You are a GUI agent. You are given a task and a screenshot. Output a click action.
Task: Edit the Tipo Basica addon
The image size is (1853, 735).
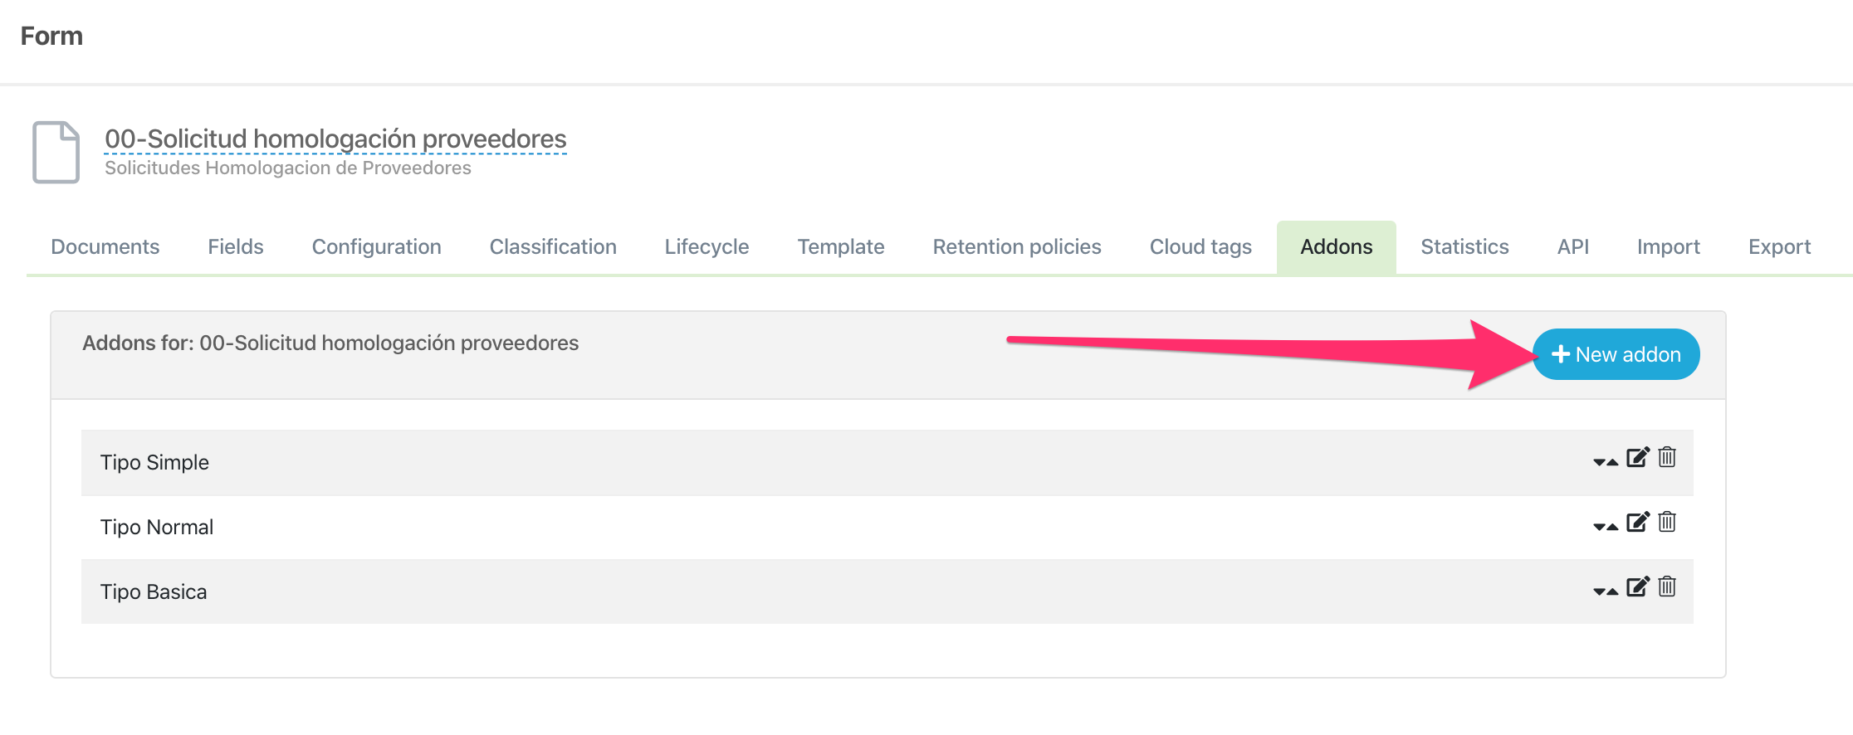[x=1638, y=587]
